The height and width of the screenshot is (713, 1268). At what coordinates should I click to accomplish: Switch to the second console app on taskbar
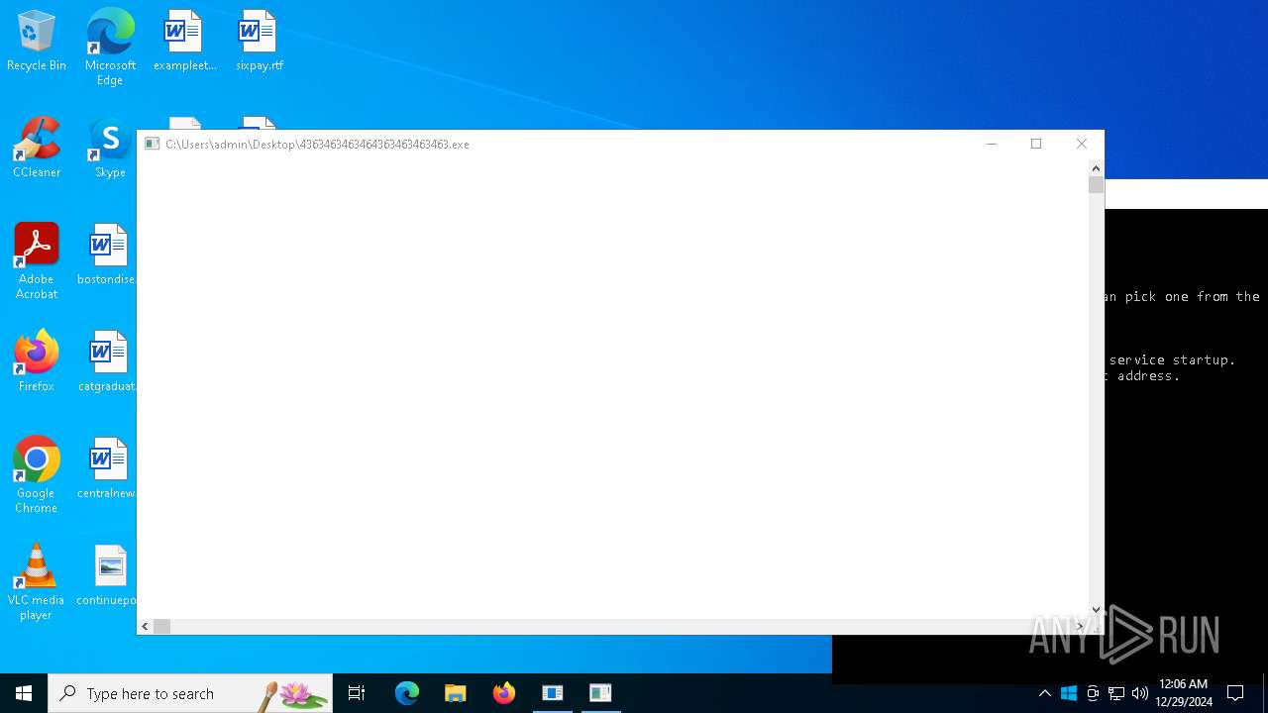click(600, 693)
